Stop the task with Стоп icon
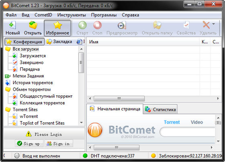Viewport: 225px width, 162px height. pos(97,25)
